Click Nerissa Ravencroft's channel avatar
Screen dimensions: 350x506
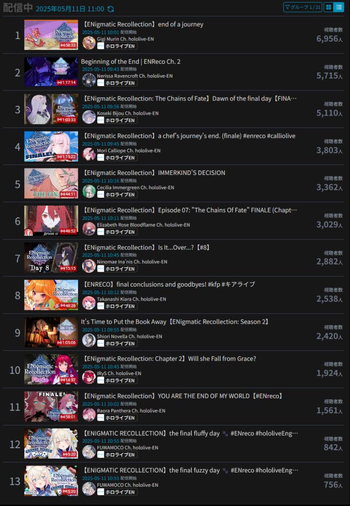point(89,80)
